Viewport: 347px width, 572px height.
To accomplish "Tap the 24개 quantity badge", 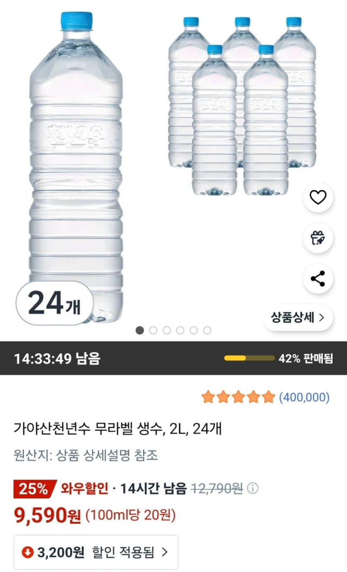I will 53,304.
